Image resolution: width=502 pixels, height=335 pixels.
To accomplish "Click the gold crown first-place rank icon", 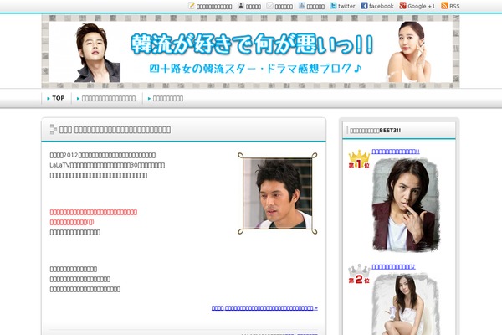I will 359,159.
